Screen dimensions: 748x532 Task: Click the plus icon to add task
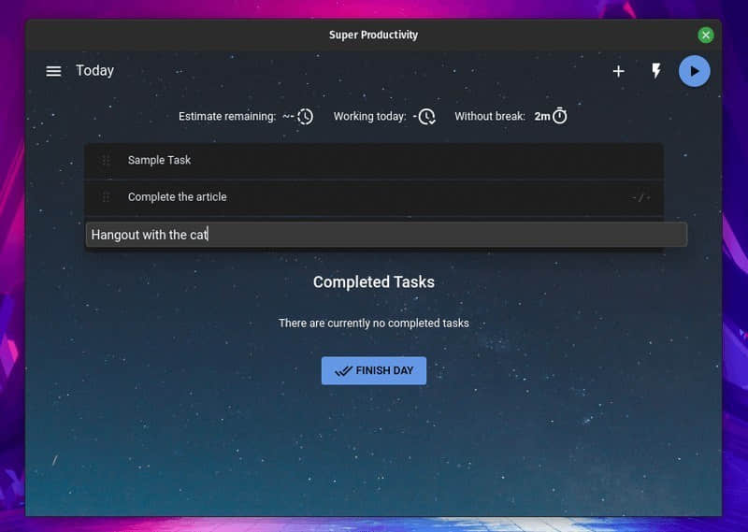coord(618,71)
